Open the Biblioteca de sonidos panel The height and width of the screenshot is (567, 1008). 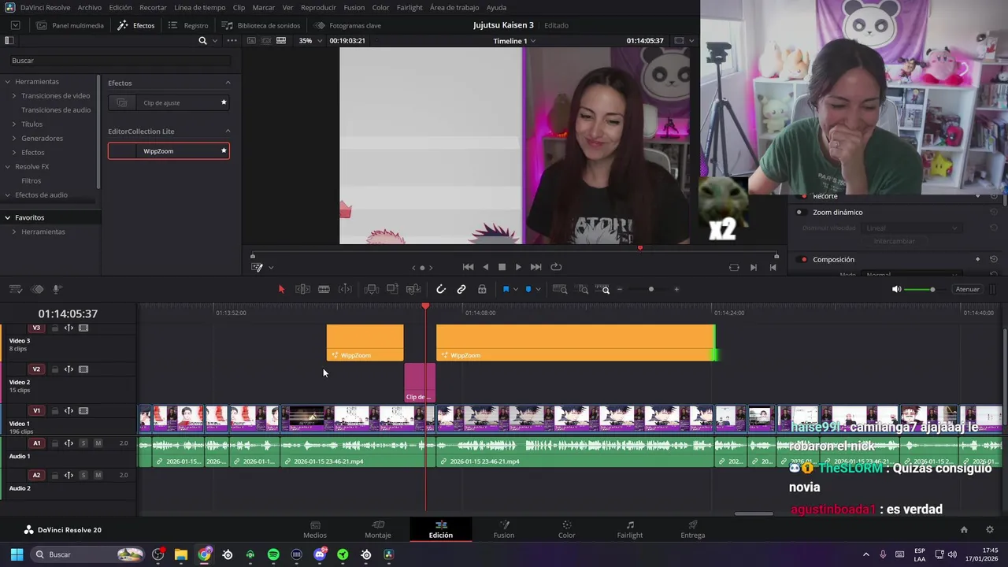[x=261, y=25]
